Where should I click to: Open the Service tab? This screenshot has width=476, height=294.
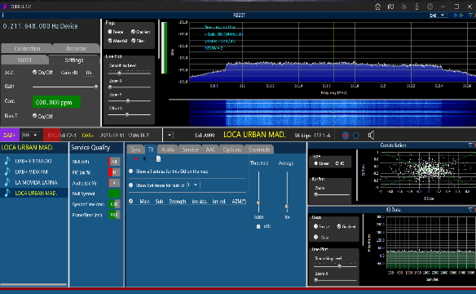coord(190,149)
